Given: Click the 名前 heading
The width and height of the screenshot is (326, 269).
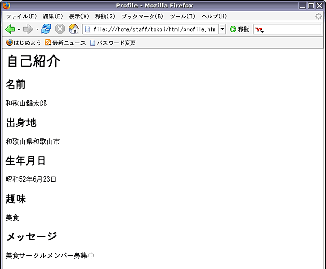Looking at the screenshot, I should [x=16, y=85].
